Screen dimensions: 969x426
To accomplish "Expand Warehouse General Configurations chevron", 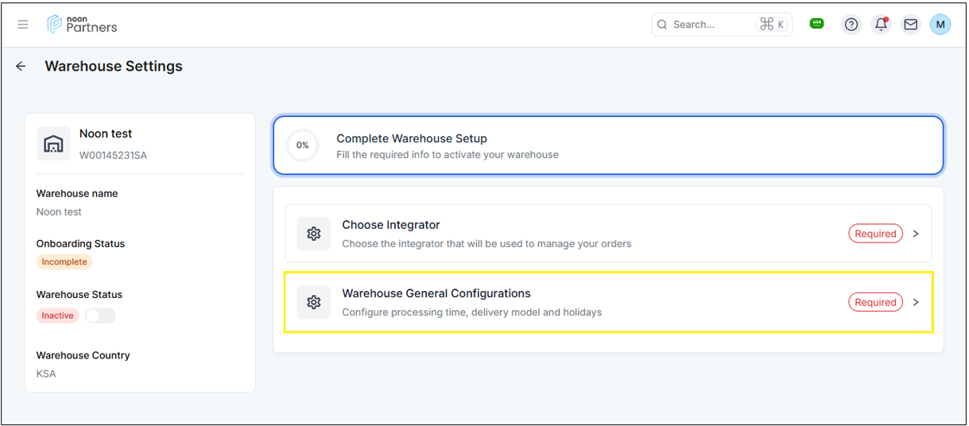I will 916,302.
